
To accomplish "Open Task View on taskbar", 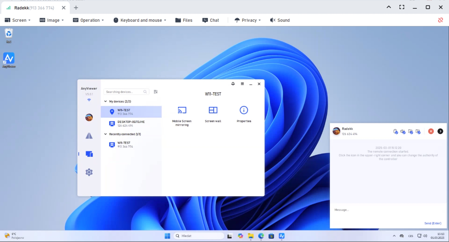I will coord(230,236).
